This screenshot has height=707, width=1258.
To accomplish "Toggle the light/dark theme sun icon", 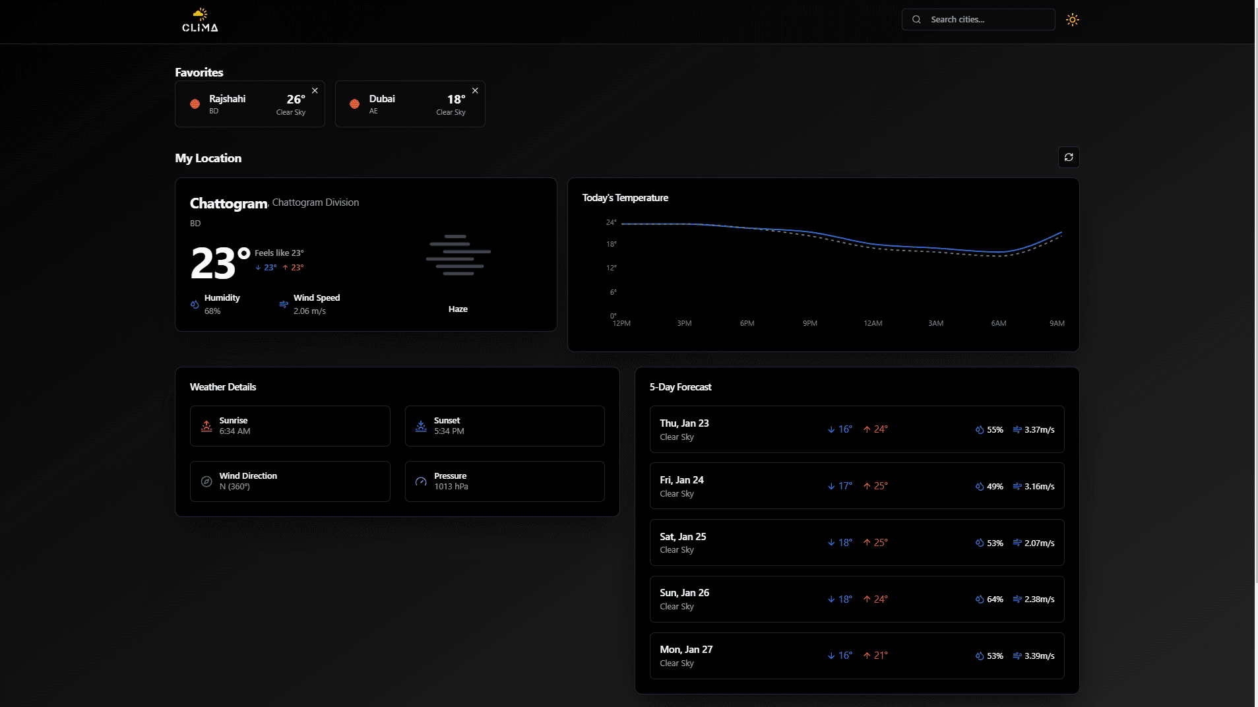I will pyautogui.click(x=1072, y=19).
